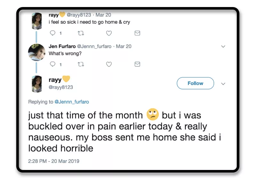
Task: Open more options chevron on Jen Furfaro's tweet
Action: [x=223, y=47]
